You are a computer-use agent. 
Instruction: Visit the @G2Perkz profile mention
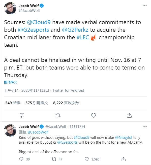tap(75, 30)
